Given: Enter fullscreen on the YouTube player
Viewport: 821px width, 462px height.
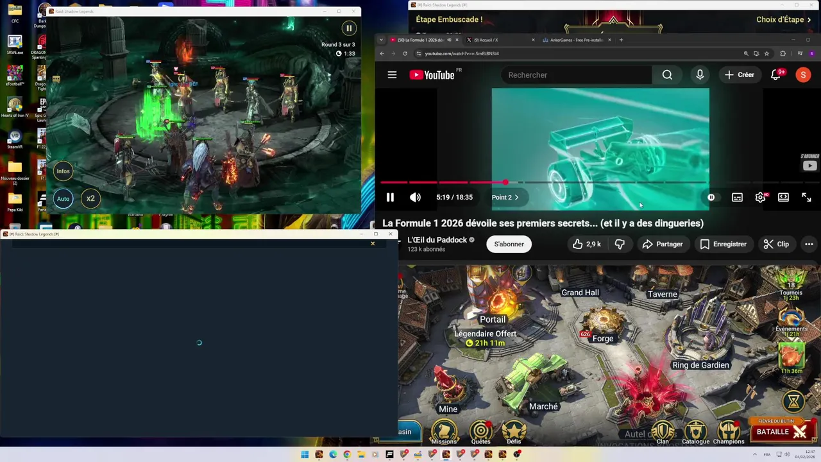Looking at the screenshot, I should pos(806,198).
